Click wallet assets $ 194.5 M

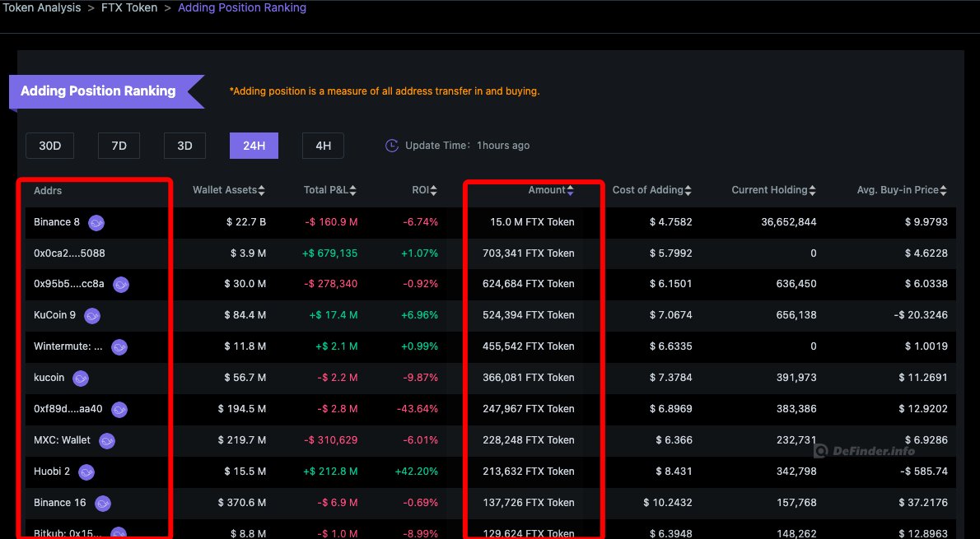[242, 408]
